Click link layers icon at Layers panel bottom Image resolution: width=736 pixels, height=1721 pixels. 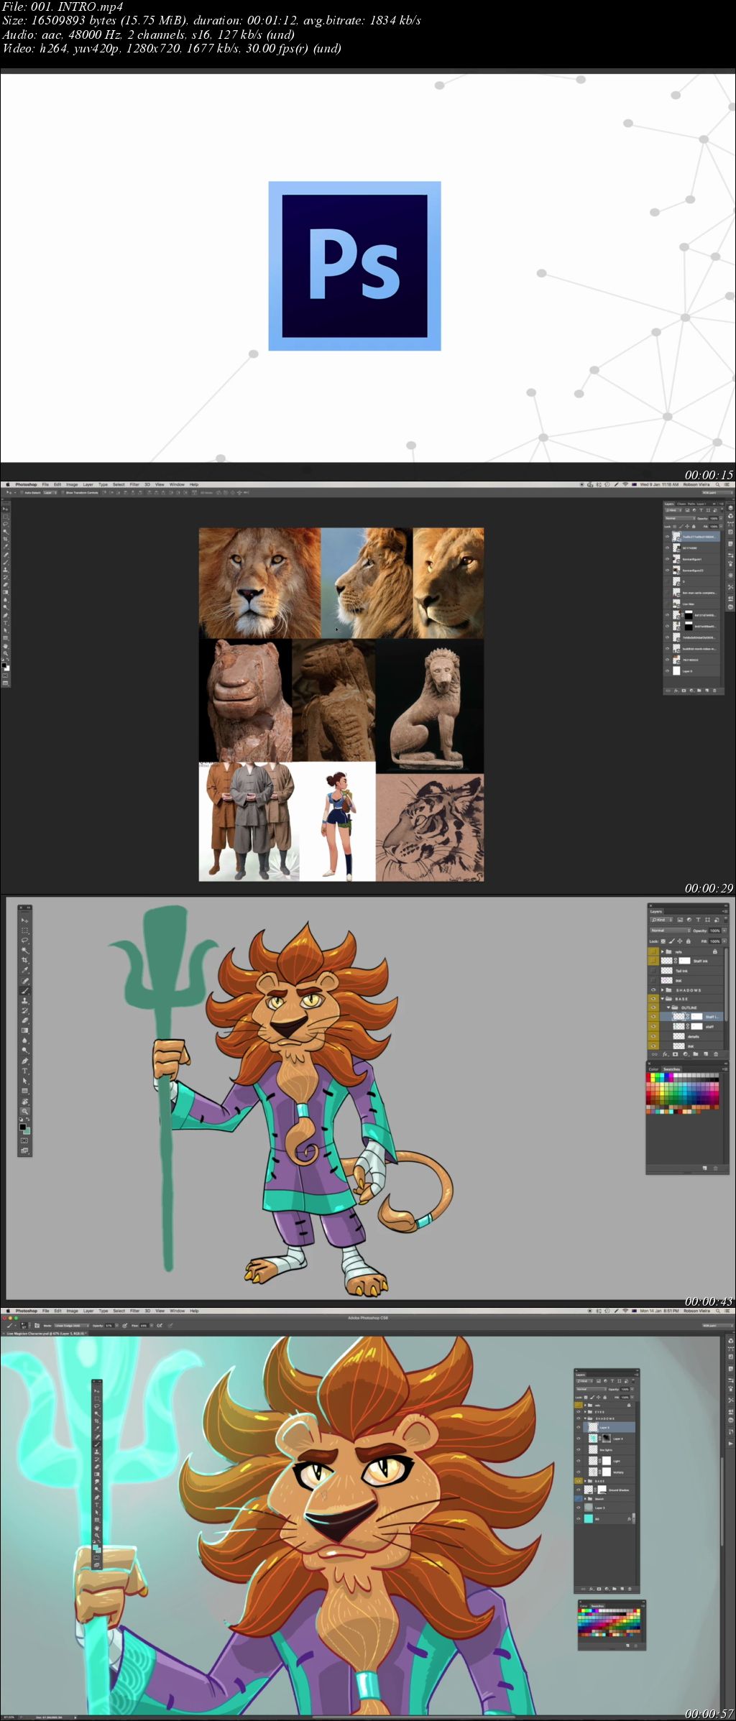point(654,1054)
